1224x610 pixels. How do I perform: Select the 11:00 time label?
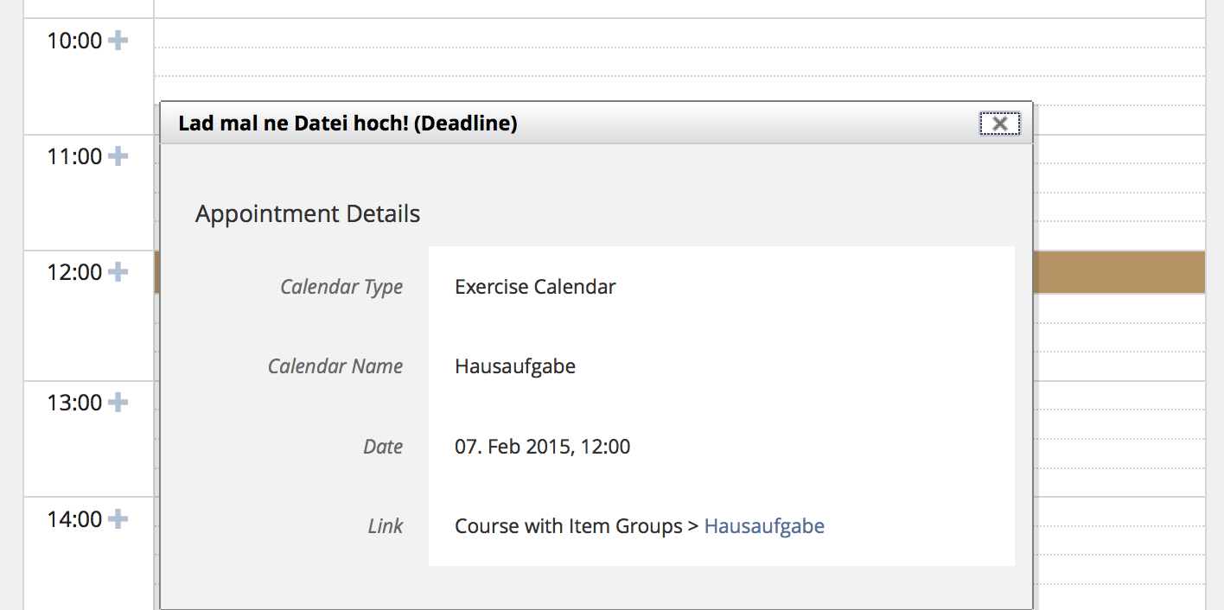(74, 156)
